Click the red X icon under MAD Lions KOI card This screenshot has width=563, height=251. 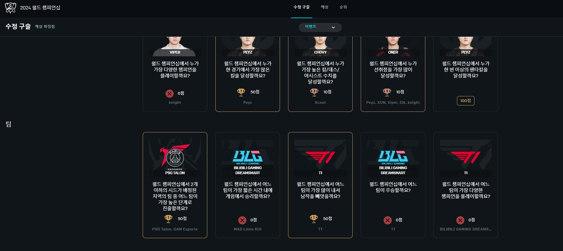click(x=242, y=220)
